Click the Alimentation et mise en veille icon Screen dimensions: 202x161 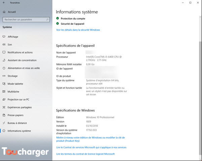[4, 68]
